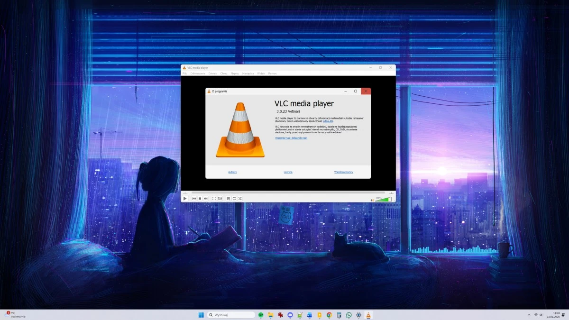Toggle the loop playback icon
The width and height of the screenshot is (569, 320).
click(x=234, y=198)
